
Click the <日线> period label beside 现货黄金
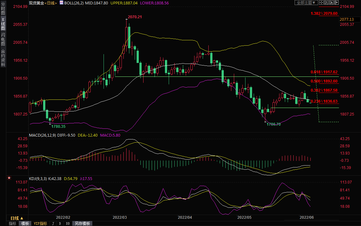[x=51, y=3]
